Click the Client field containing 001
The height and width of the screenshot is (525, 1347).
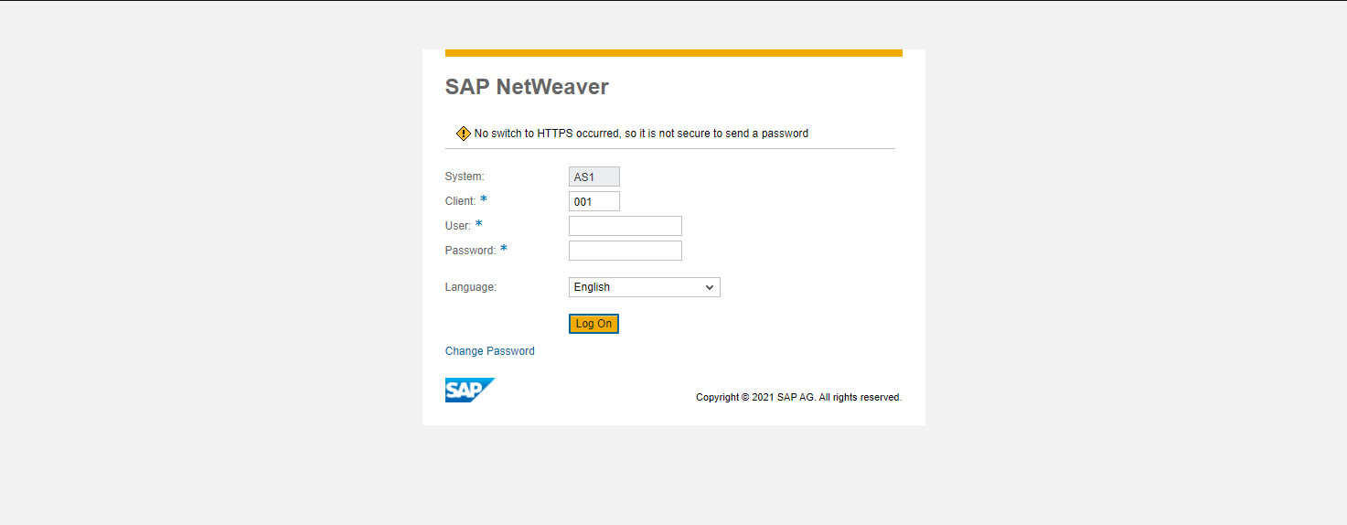pyautogui.click(x=593, y=201)
